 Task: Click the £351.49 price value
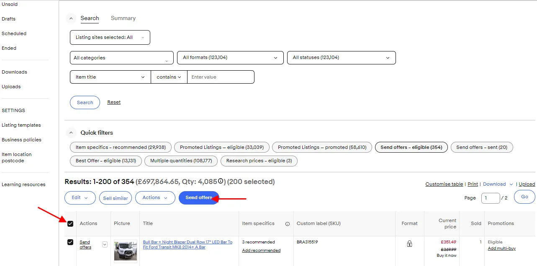coord(448,242)
